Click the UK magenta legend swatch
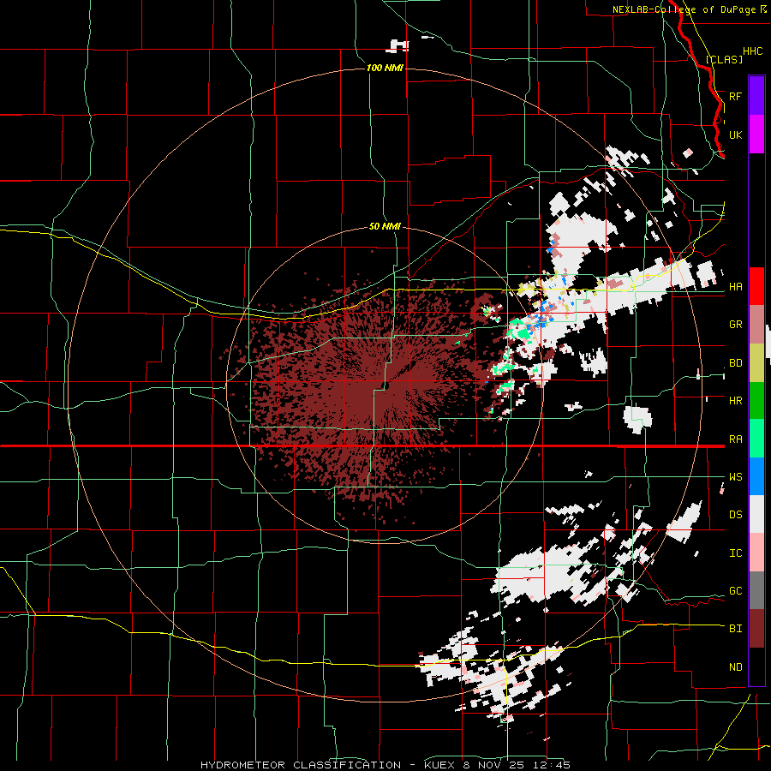 pyautogui.click(x=756, y=134)
